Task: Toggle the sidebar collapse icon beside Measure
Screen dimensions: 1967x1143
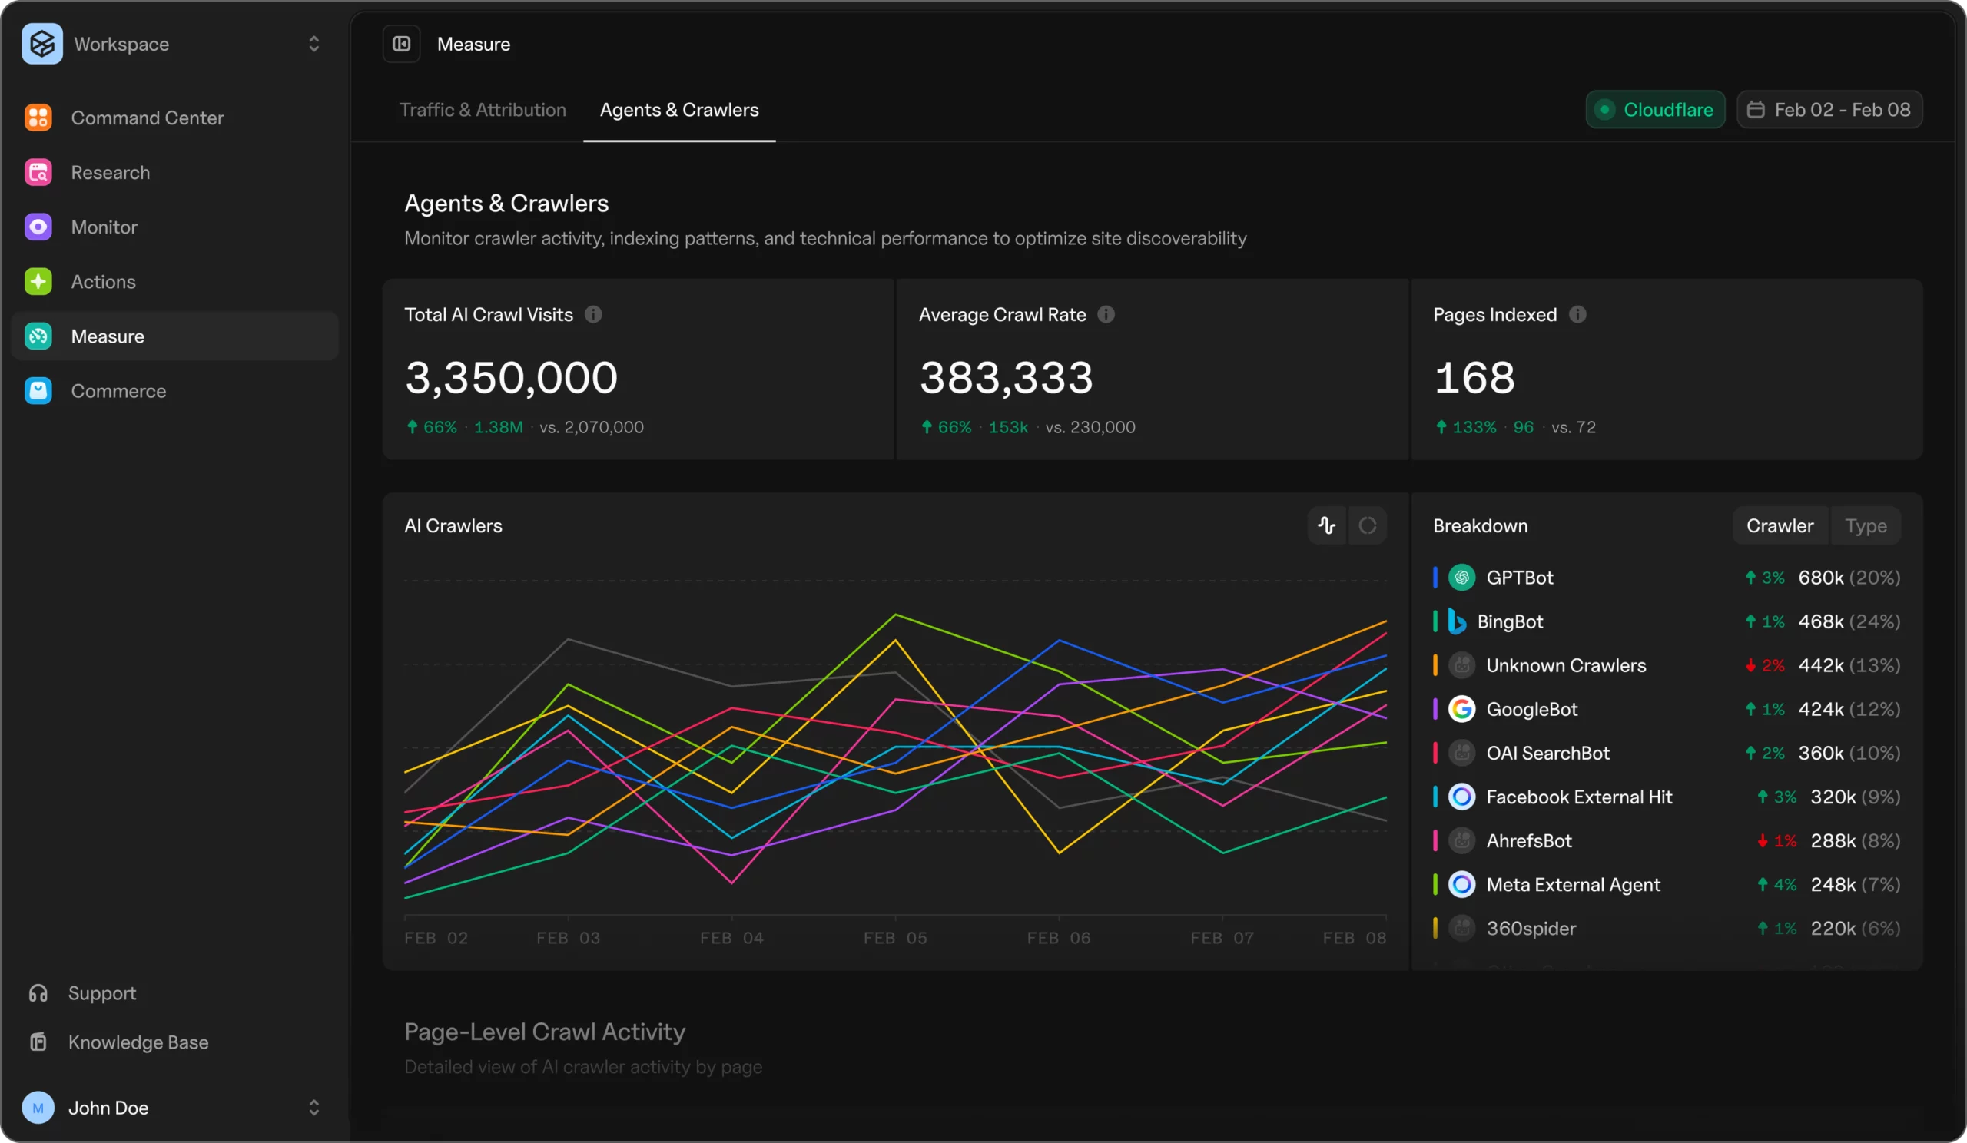Action: pos(401,44)
